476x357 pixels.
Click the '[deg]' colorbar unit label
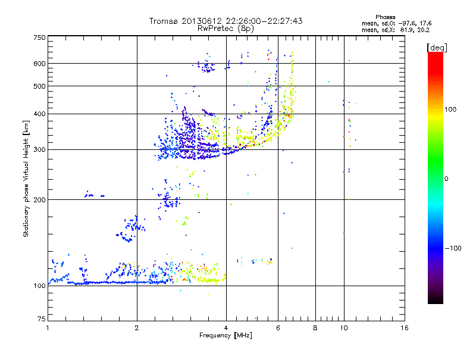437,48
